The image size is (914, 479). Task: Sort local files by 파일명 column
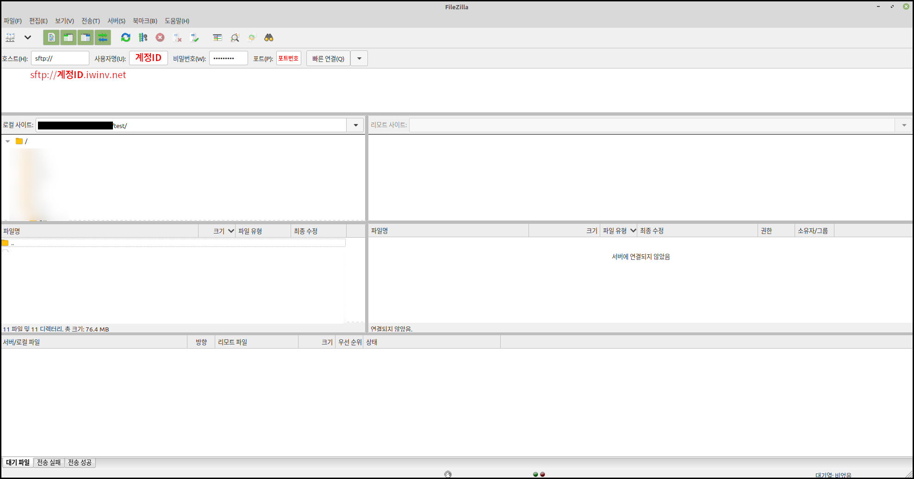coord(99,231)
